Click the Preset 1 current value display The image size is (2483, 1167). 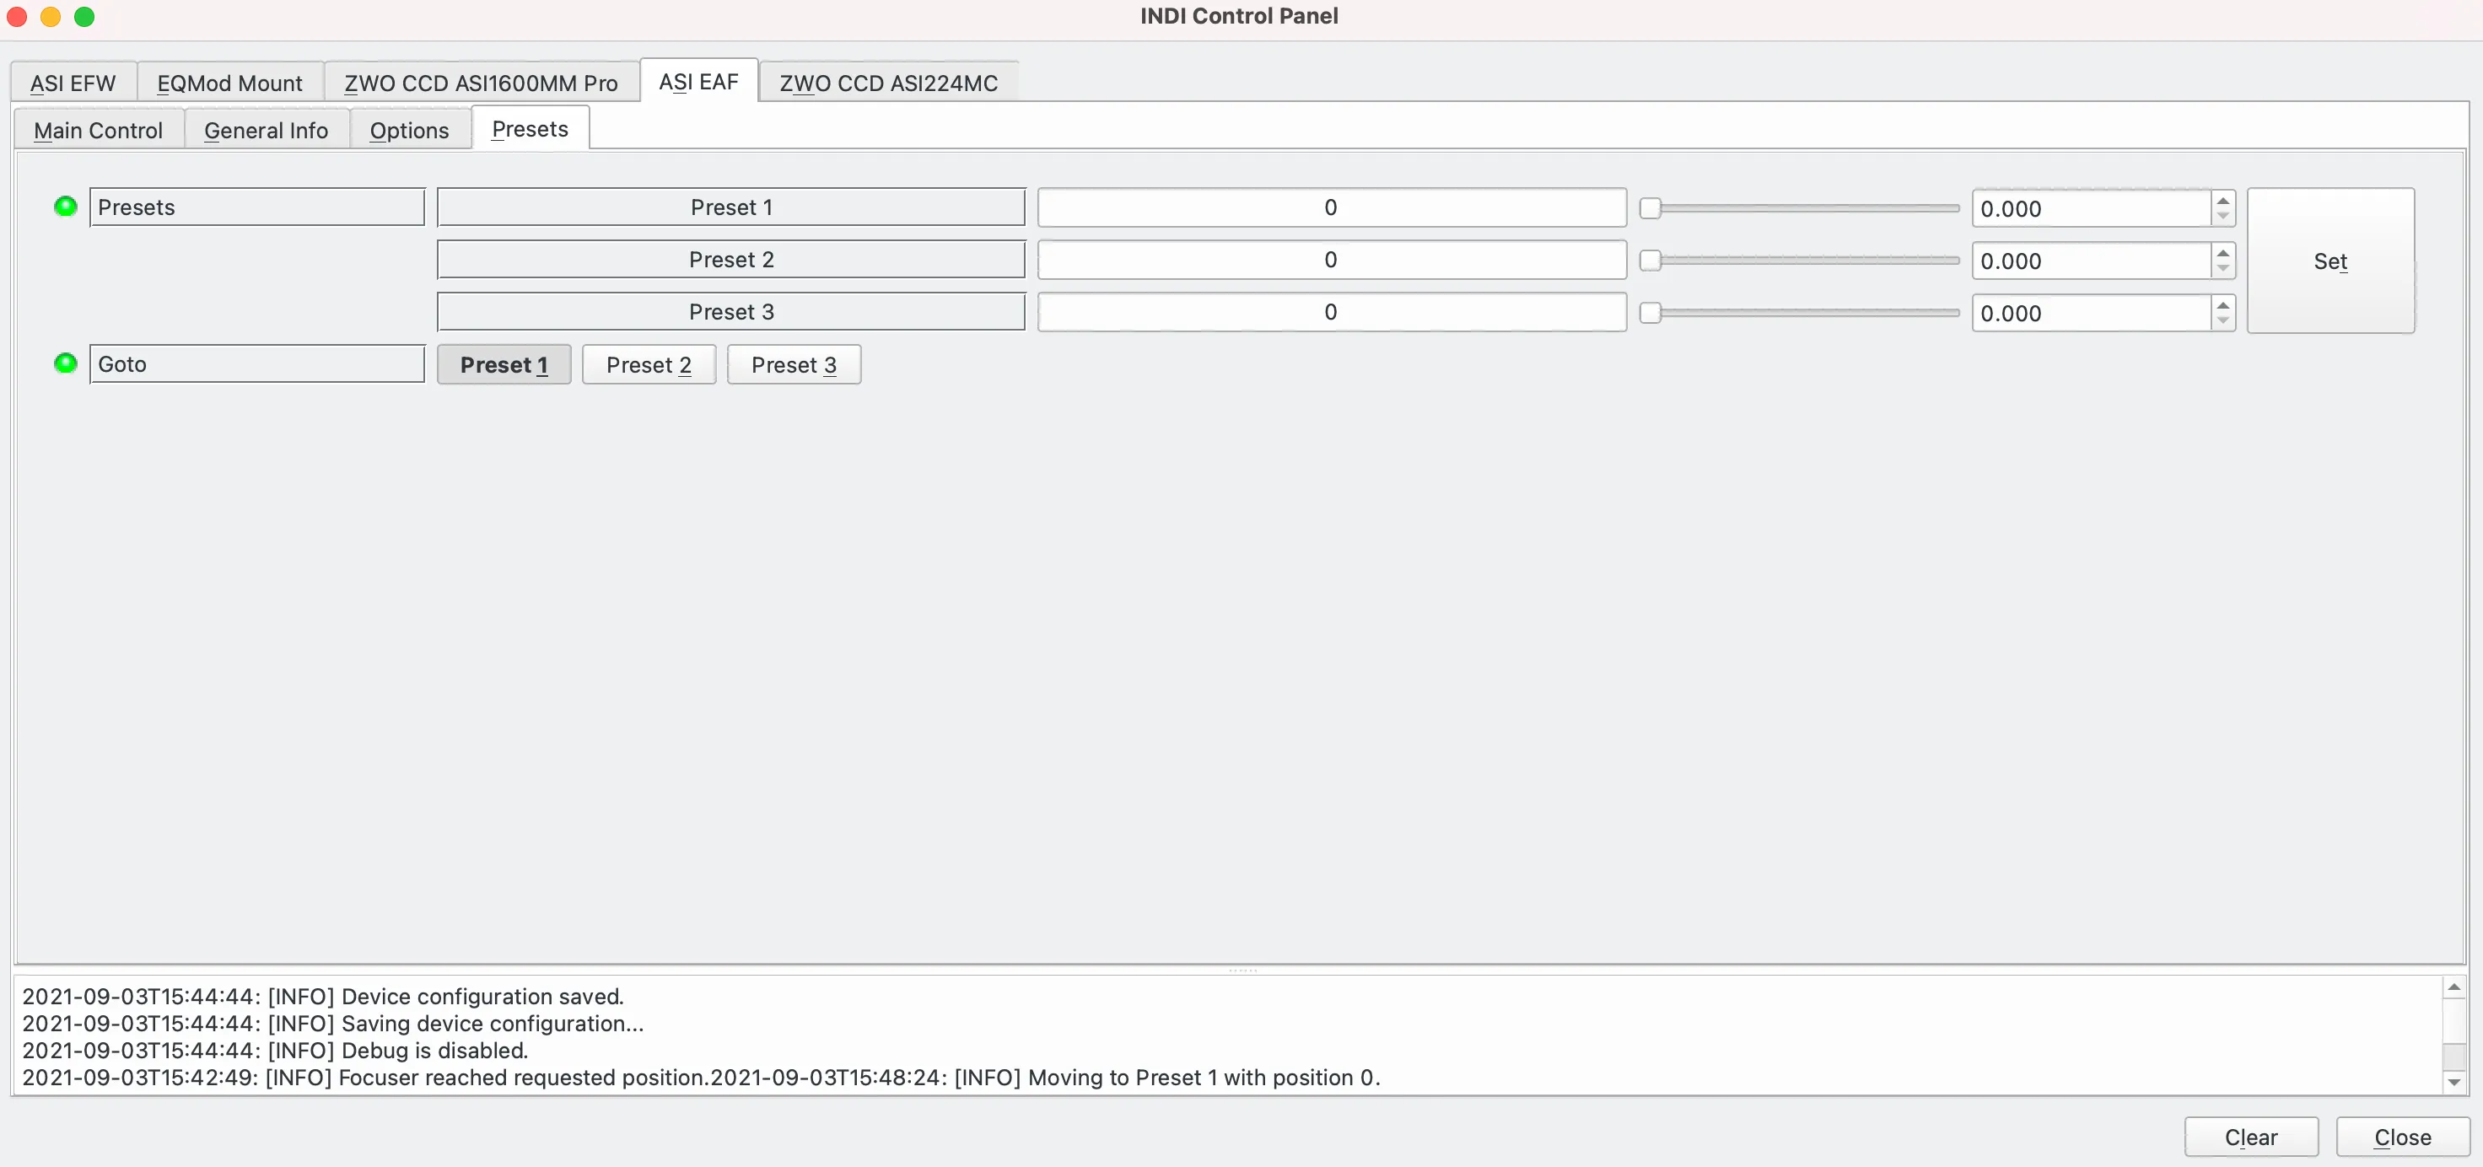[x=1331, y=207]
